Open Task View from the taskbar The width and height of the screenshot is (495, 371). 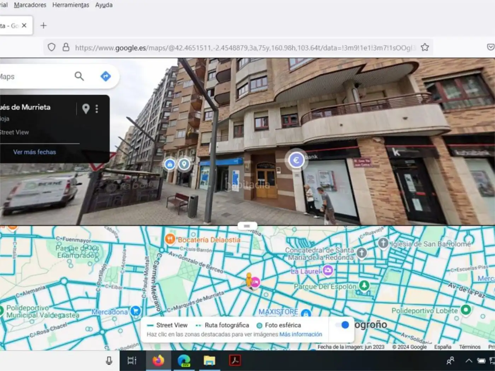pos(132,361)
